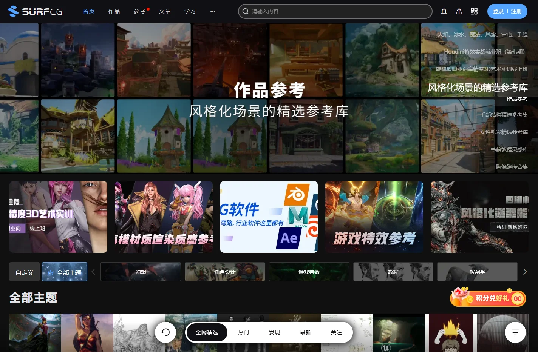The width and height of the screenshot is (538, 352).
Task: Open the 游戏特效参考 promo card
Action: click(374, 217)
